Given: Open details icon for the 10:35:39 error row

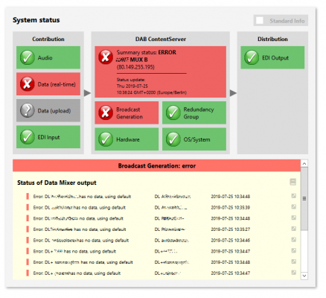Looking at the screenshot, I should 293,207.
